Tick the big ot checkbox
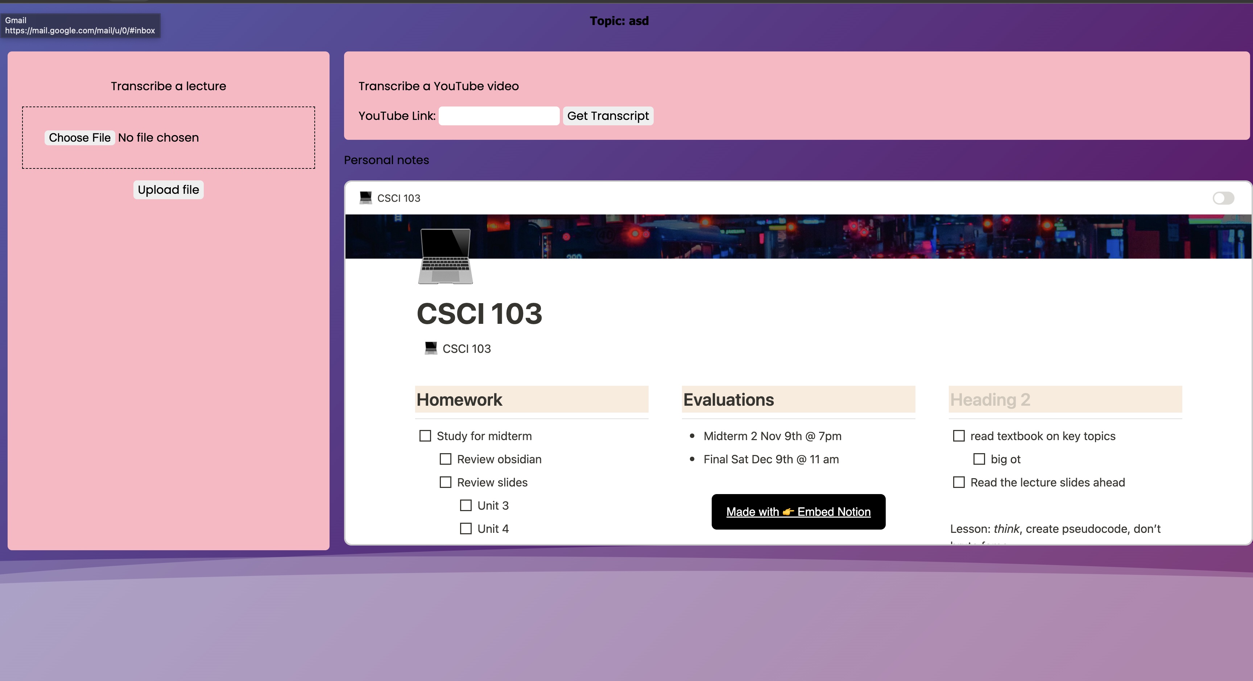 [979, 459]
